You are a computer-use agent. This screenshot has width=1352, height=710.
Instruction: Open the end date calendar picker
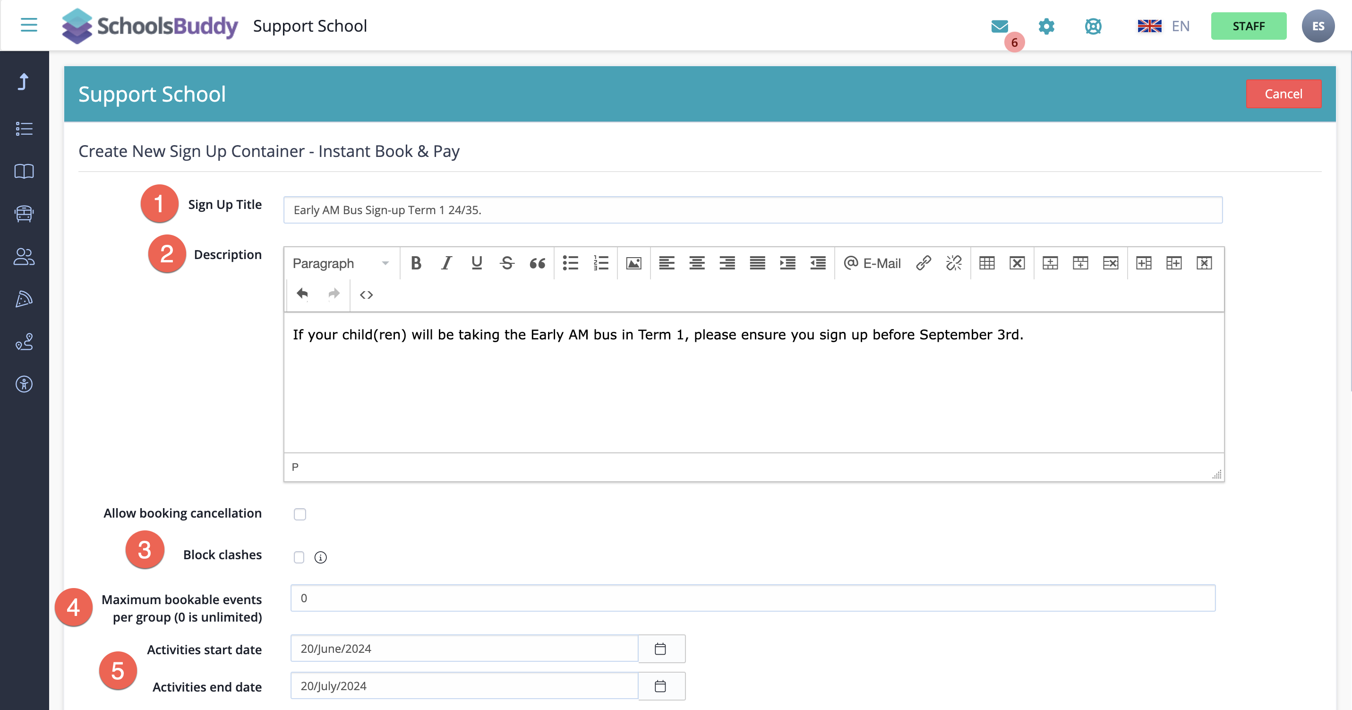tap(661, 686)
